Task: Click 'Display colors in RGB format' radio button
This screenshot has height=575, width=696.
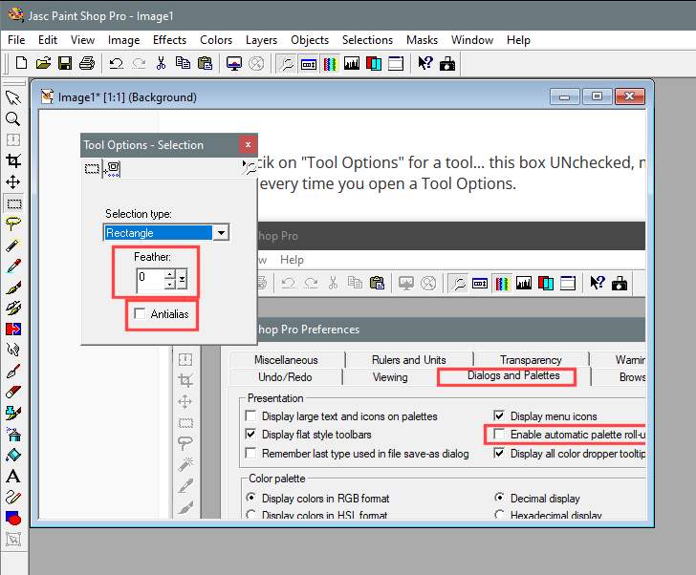Action: [x=250, y=498]
